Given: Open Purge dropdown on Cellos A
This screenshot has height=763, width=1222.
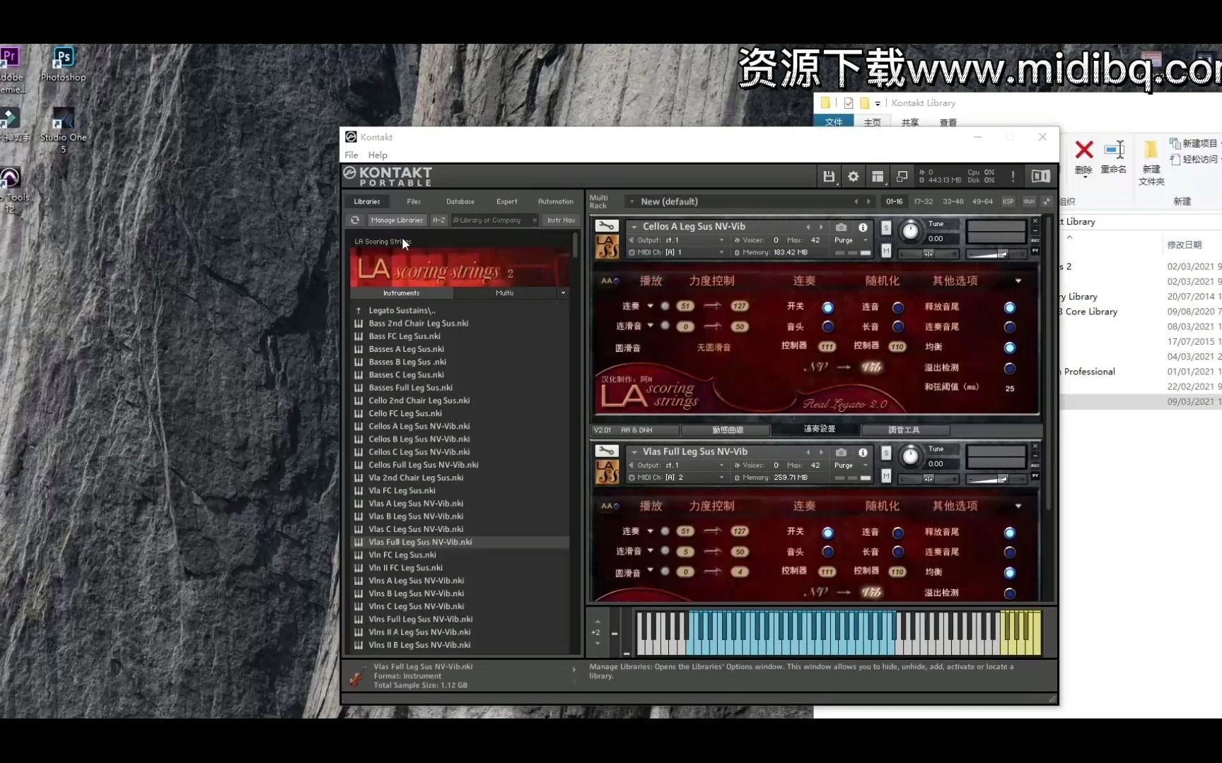Looking at the screenshot, I should (851, 240).
